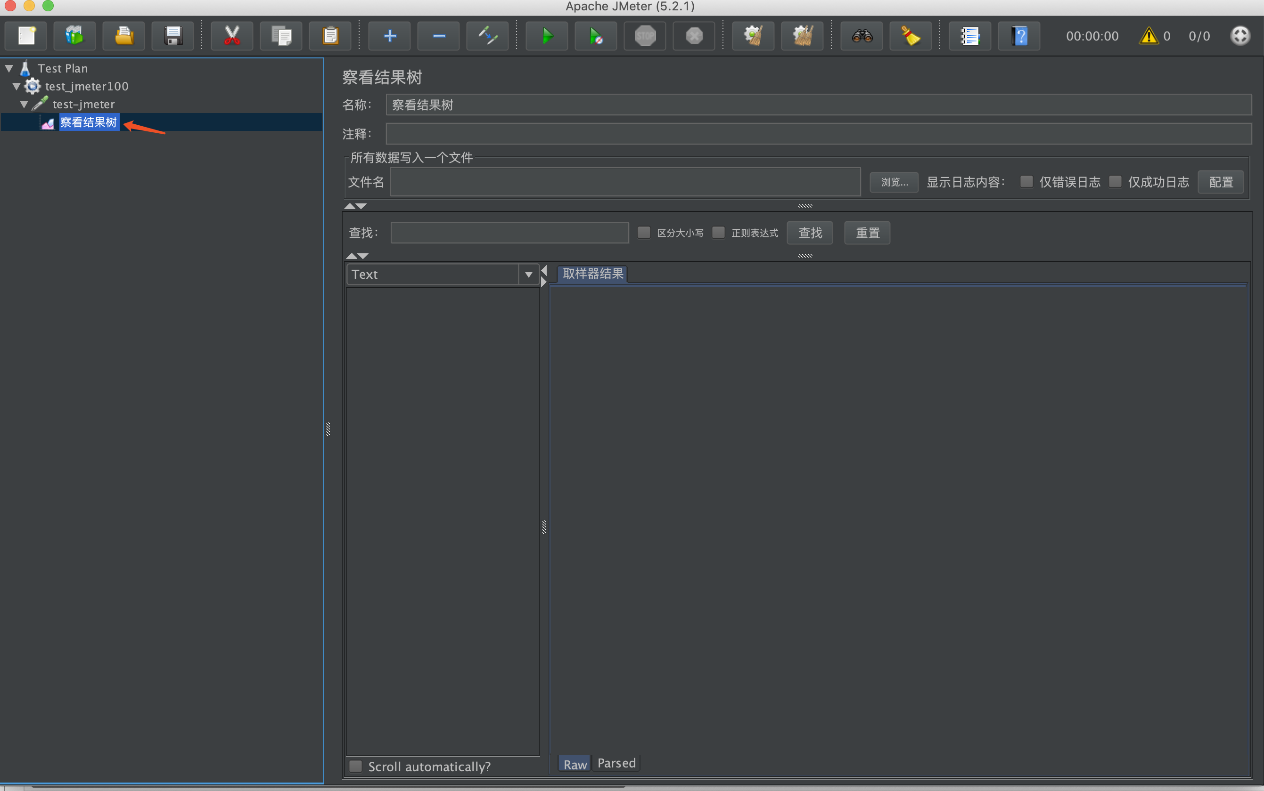Expand all nodes with plus icon
This screenshot has width=1264, height=791.
[390, 36]
